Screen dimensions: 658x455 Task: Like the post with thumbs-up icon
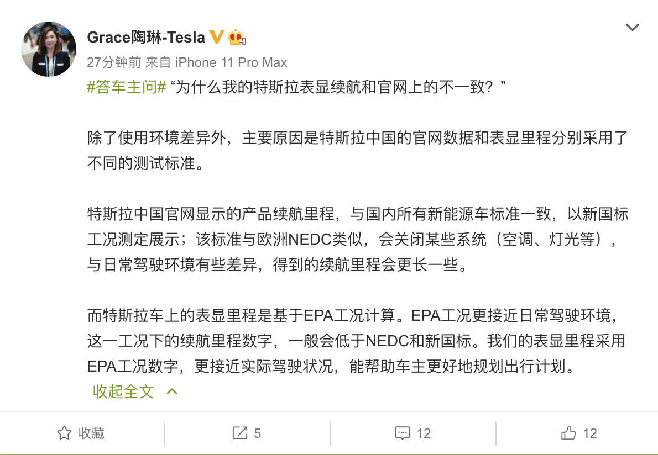568,433
